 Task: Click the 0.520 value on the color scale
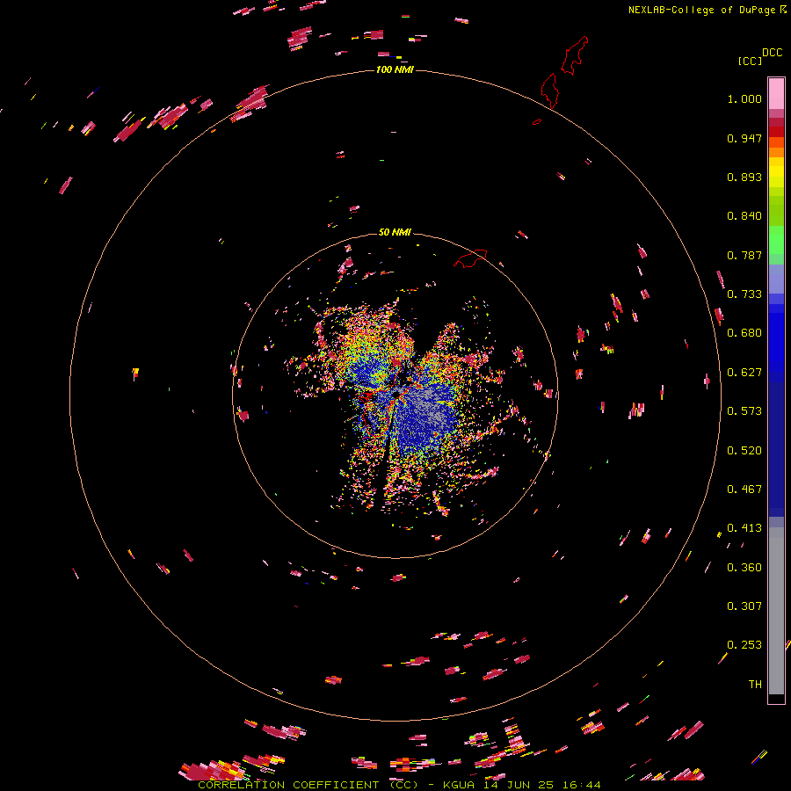pos(744,451)
